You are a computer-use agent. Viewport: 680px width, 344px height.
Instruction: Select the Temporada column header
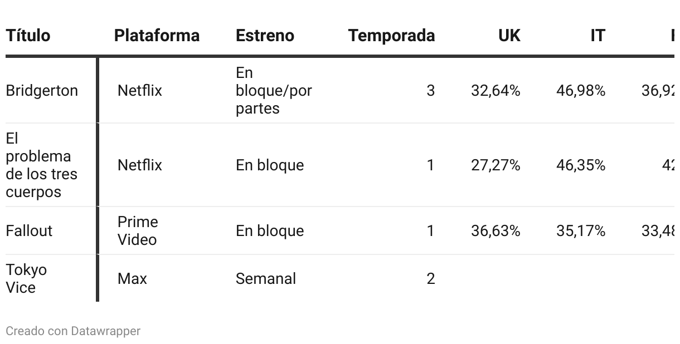[391, 36]
